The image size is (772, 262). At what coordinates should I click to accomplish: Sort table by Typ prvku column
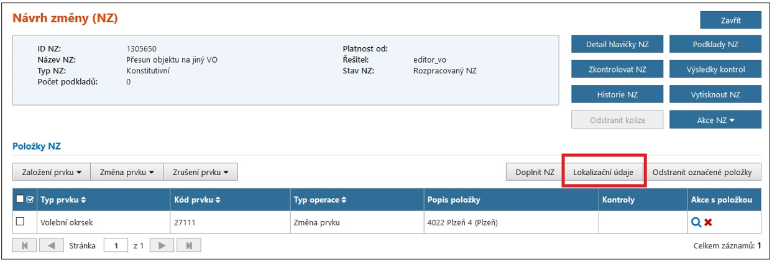coord(63,200)
